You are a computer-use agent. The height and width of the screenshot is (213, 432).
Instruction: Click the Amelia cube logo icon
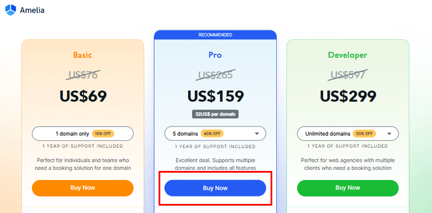click(x=11, y=10)
